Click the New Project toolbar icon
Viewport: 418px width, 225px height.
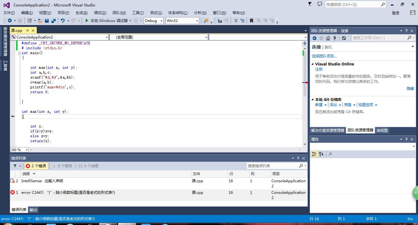(x=30, y=21)
